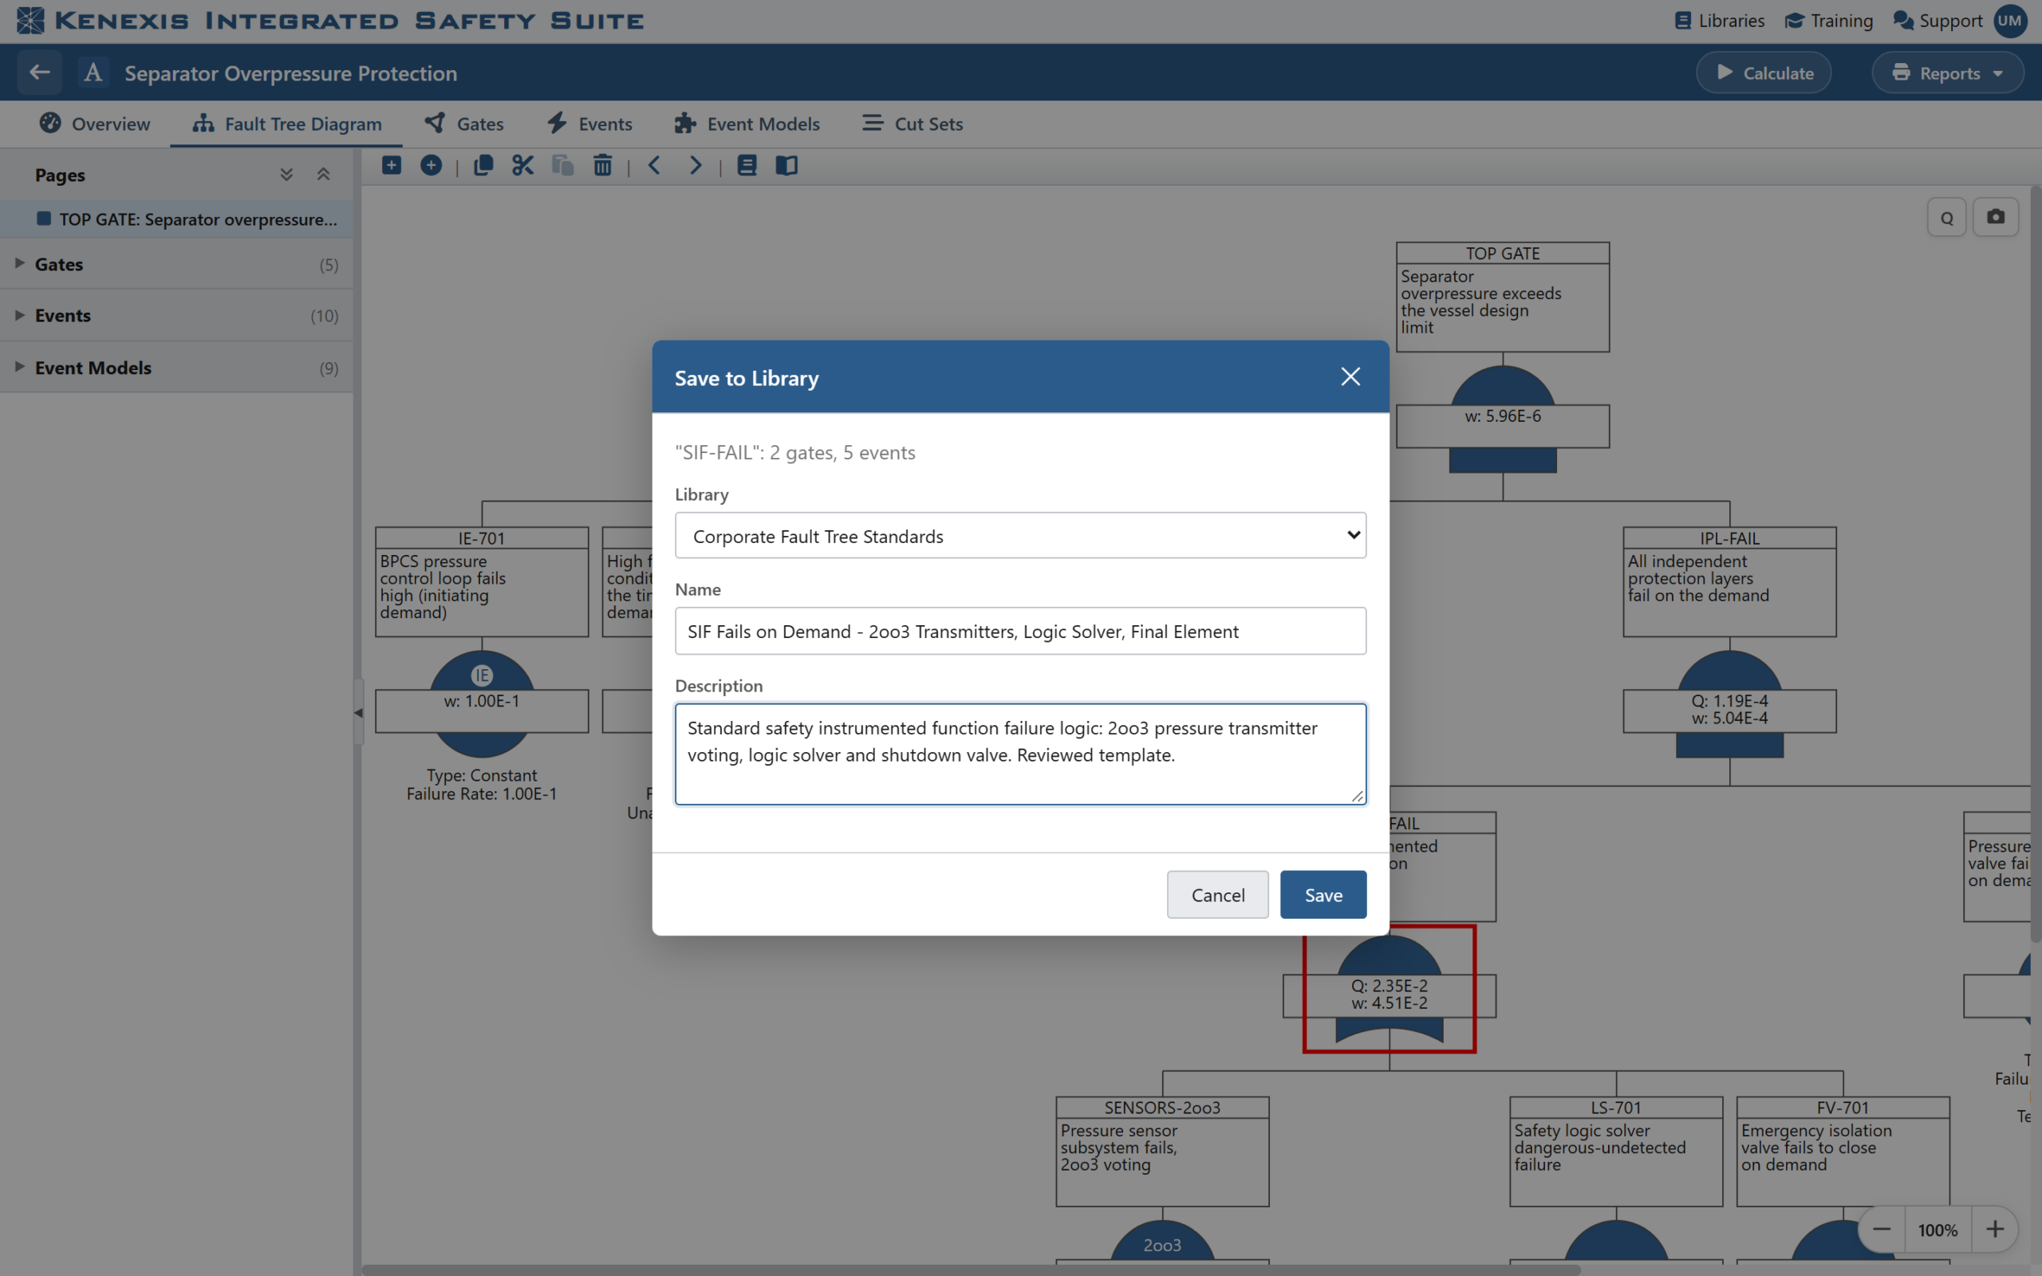This screenshot has width=2042, height=1276.
Task: Expand all pages double-chevron down
Action: (287, 175)
